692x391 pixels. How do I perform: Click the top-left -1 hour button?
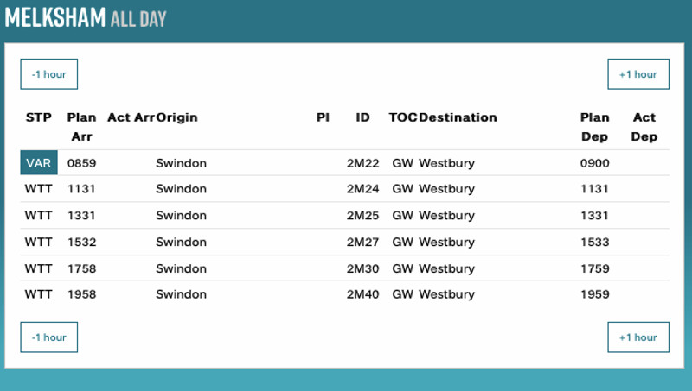(49, 74)
